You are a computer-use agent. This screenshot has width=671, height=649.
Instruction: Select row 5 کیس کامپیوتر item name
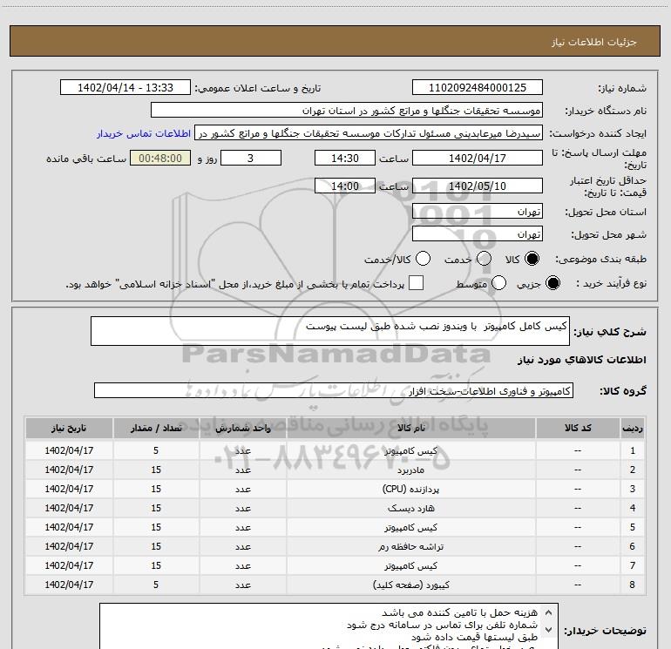410,527
